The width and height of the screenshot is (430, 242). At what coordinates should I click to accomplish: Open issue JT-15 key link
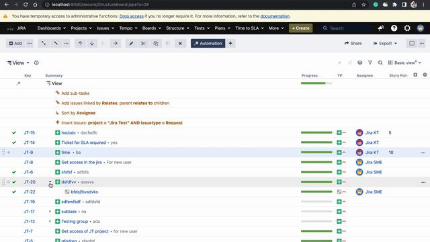[29, 133]
